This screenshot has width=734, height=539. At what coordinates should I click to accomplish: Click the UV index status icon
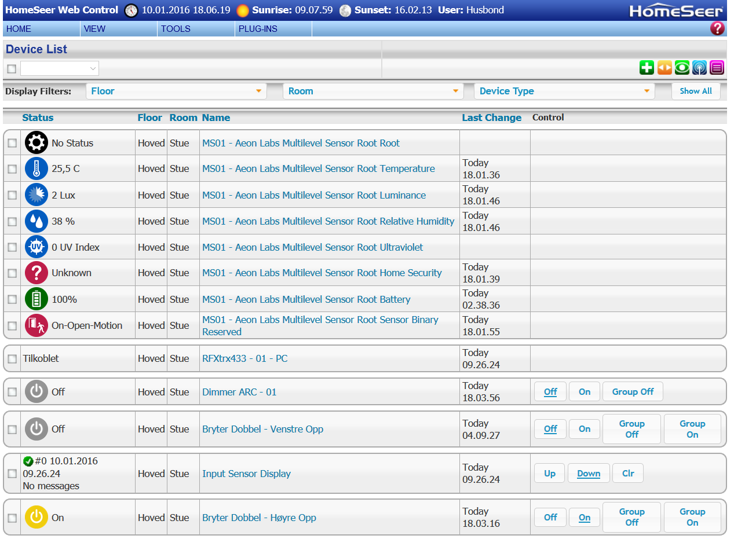(x=36, y=247)
